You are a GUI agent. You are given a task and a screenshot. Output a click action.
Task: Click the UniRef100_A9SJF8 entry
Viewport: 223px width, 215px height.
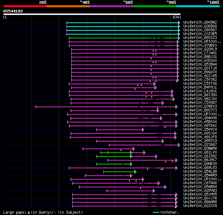200,137
